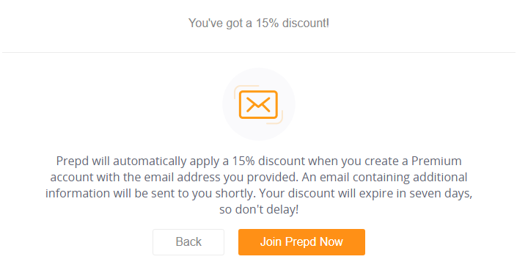Click the word "information" starting the third line

(x=78, y=193)
